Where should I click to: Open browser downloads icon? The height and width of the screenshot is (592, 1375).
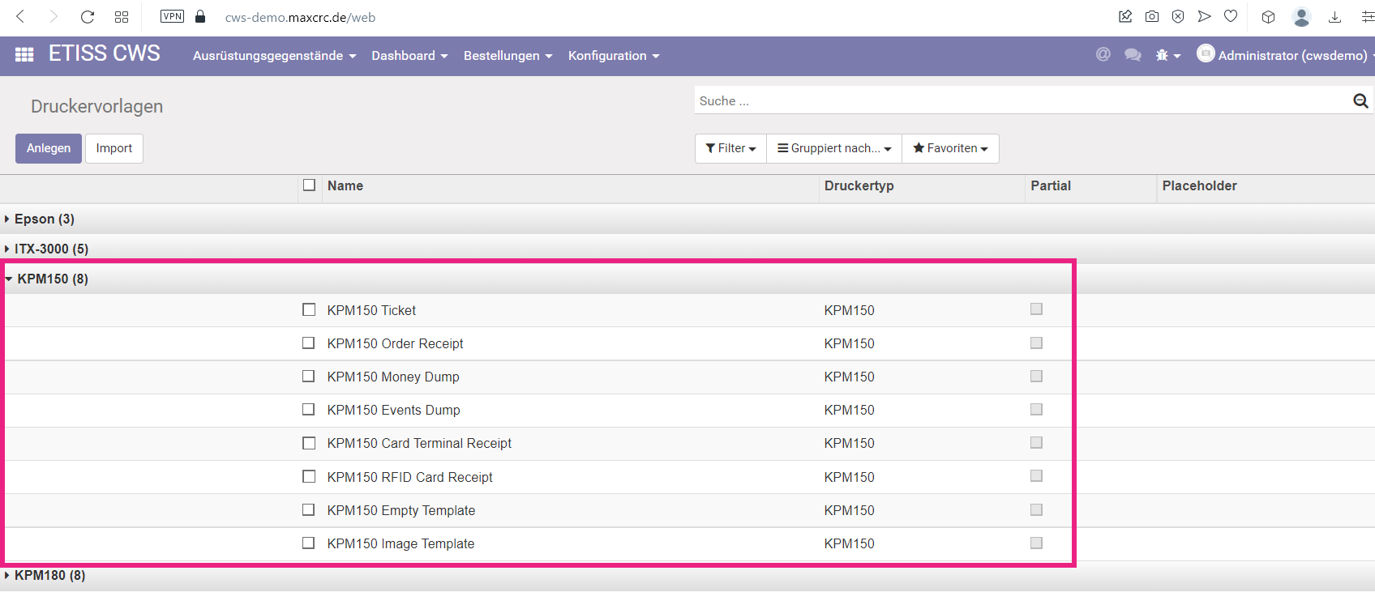pyautogui.click(x=1335, y=16)
